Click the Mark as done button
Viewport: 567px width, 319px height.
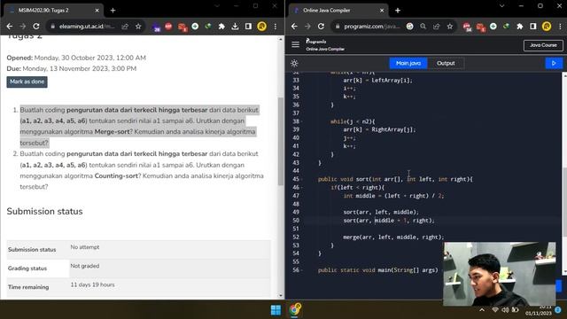(27, 82)
